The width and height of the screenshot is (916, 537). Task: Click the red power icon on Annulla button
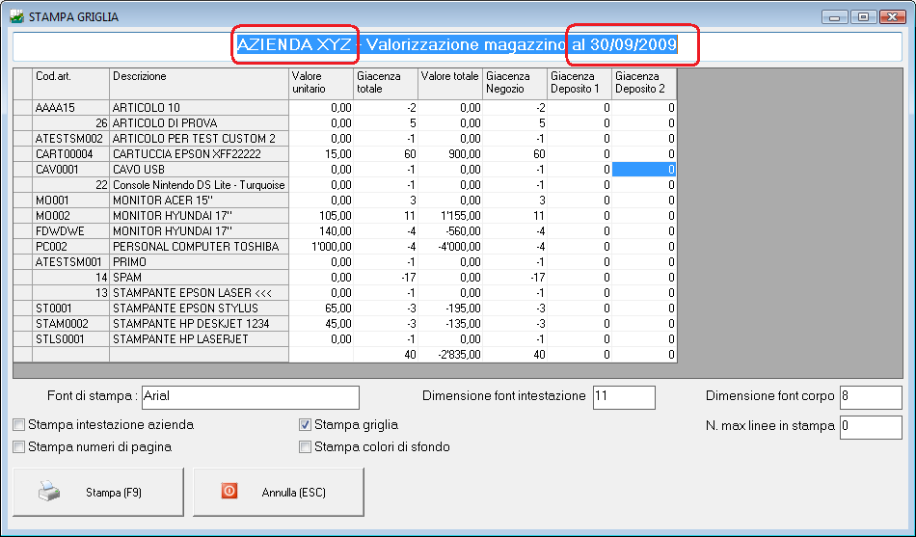(229, 491)
